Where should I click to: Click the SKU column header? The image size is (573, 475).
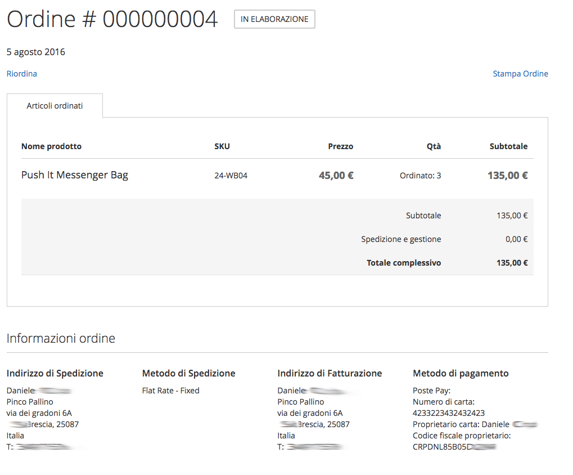pyautogui.click(x=222, y=146)
